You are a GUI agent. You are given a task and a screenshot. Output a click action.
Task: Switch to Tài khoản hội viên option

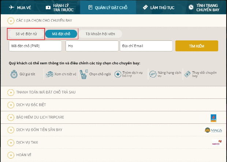click(x=101, y=34)
